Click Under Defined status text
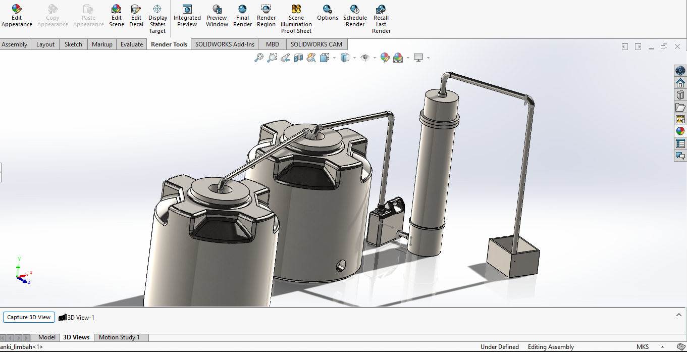687x352 pixels. pyautogui.click(x=500, y=347)
